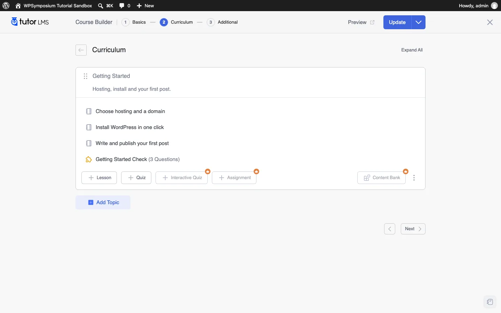Open the lesson 'Write and publish your first post'
This screenshot has height=313, width=501.
click(x=132, y=143)
